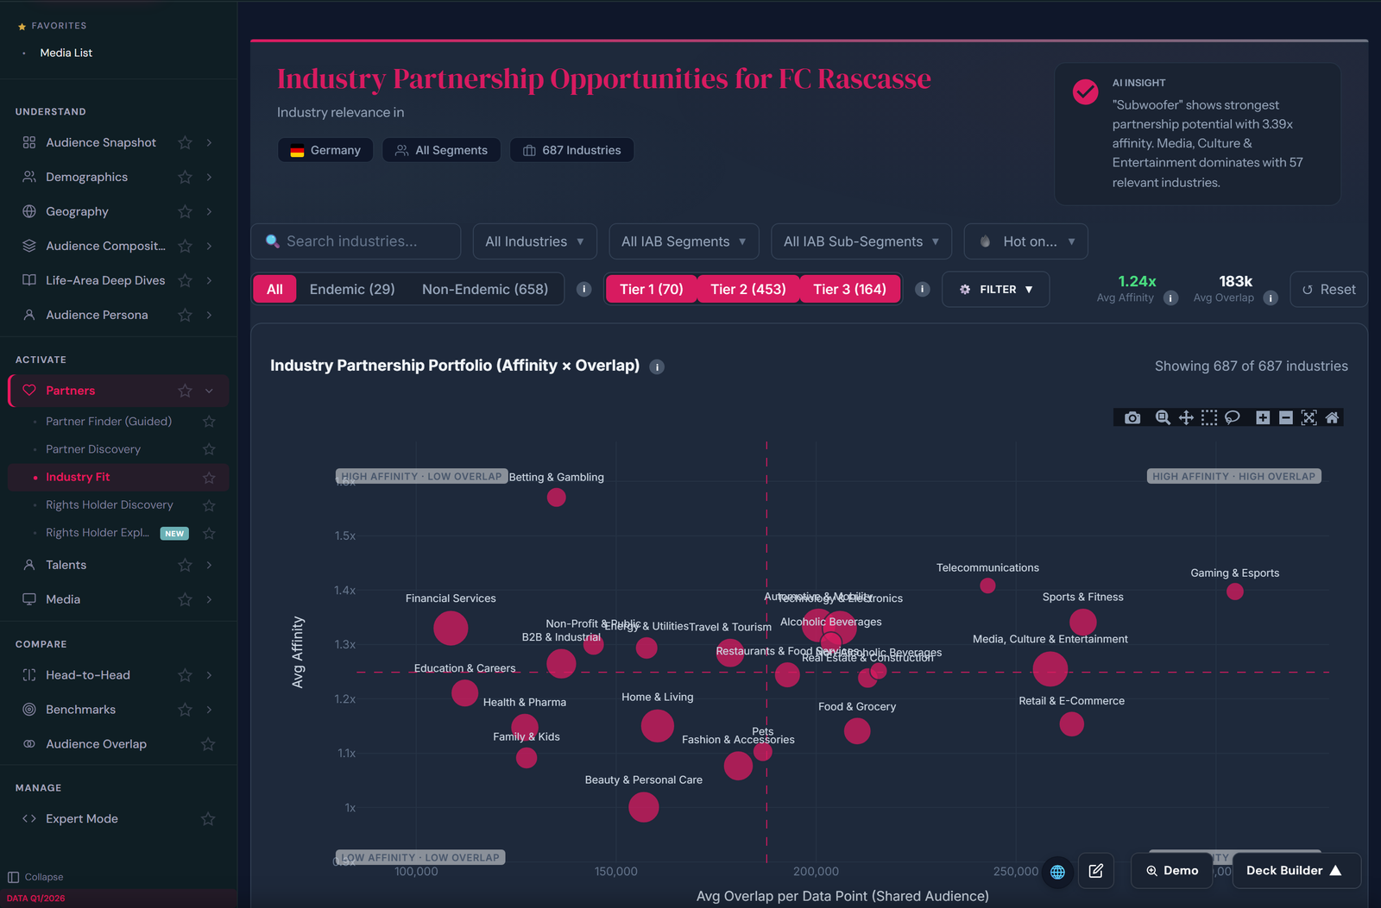Select the lasso select tool
The image size is (1381, 908).
1233,417
